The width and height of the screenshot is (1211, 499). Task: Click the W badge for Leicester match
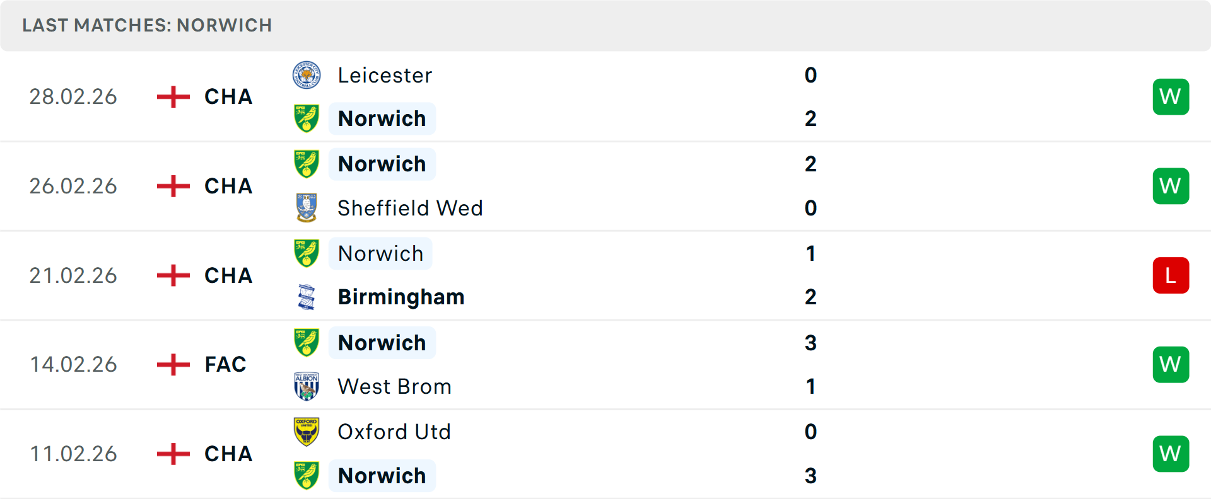click(1171, 97)
